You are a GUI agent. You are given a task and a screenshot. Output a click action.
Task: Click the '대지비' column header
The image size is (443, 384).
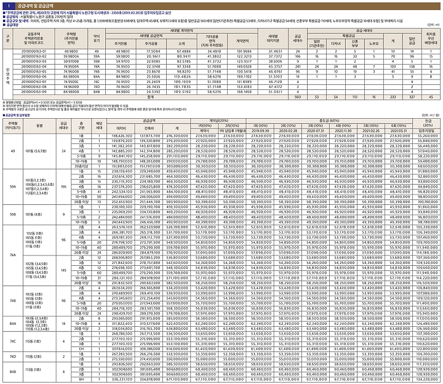121,128
